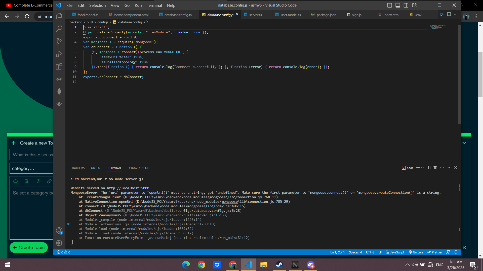Screen dimensions: 483x271
Task: Switch to the server.ts tab
Action: (x=255, y=15)
